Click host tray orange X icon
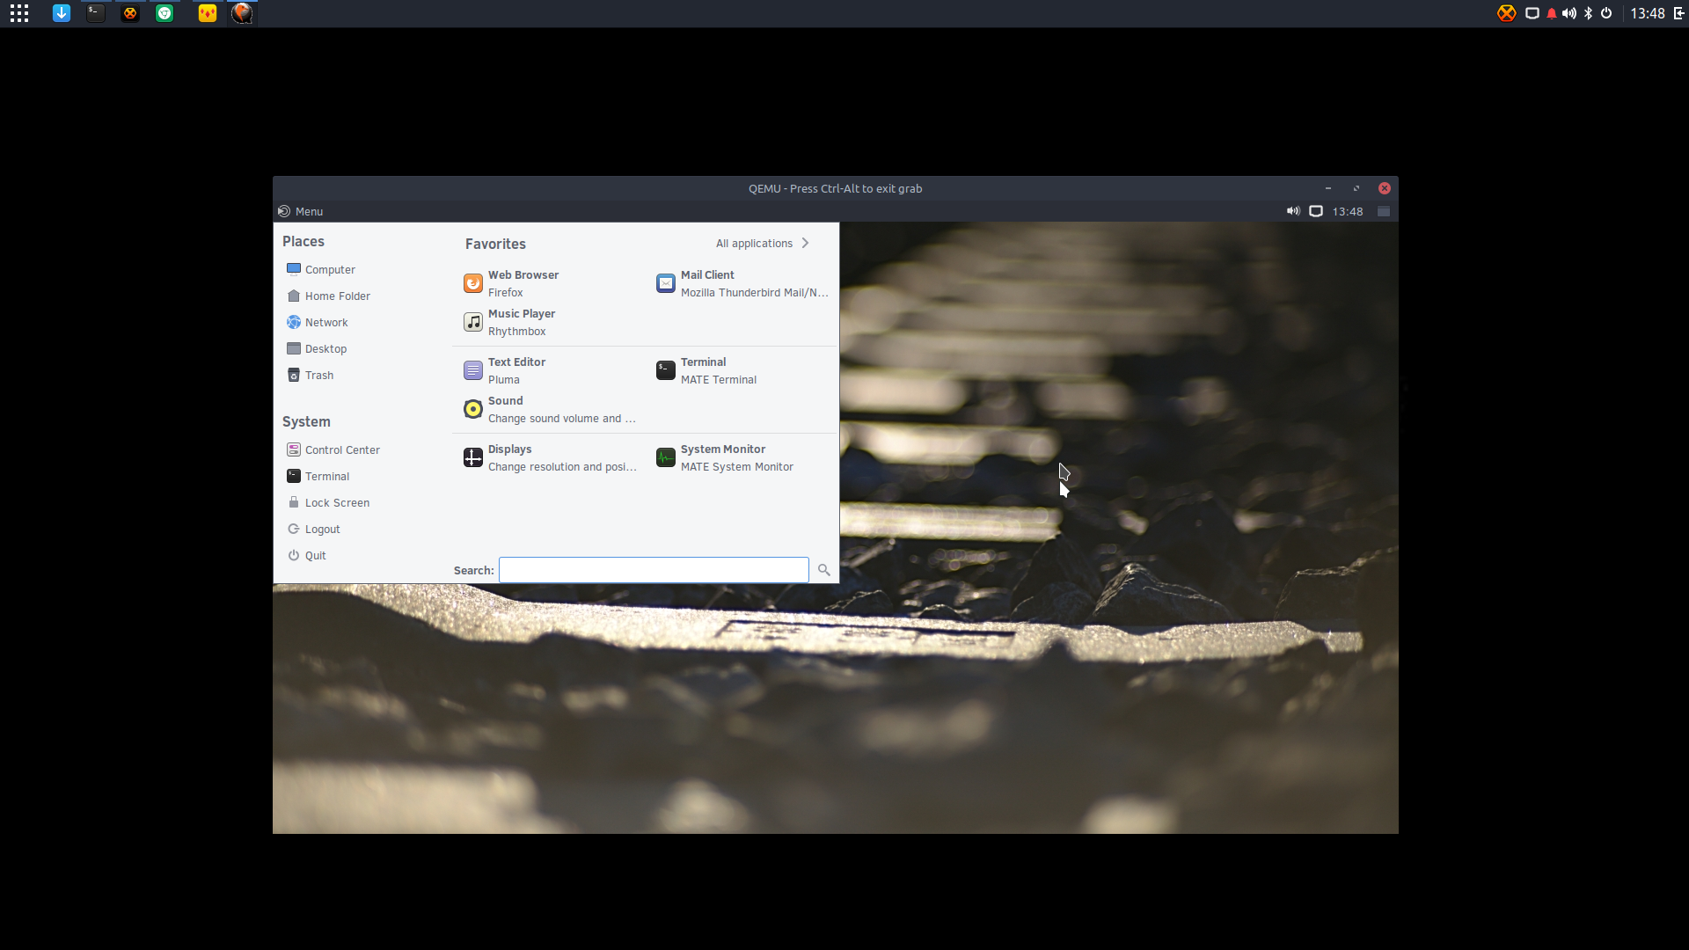 point(1507,13)
